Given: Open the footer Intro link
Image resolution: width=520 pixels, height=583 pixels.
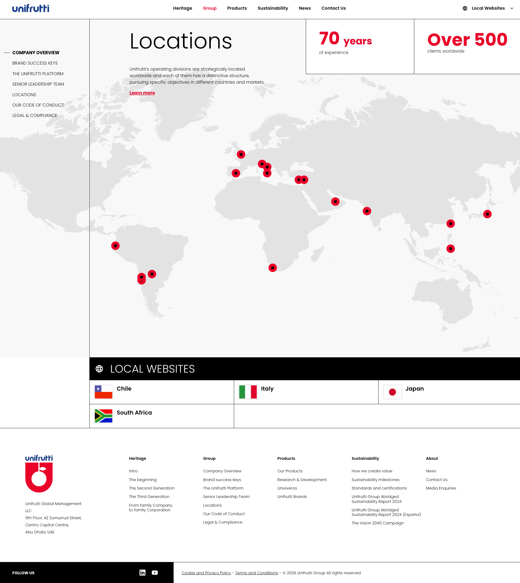Looking at the screenshot, I should click(x=133, y=471).
